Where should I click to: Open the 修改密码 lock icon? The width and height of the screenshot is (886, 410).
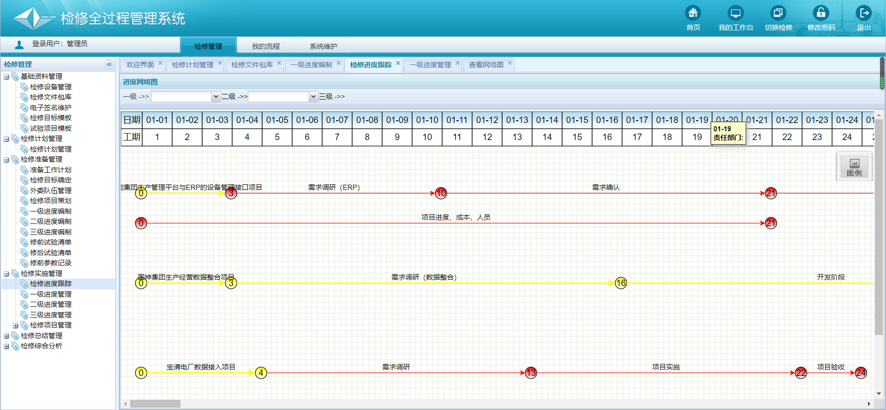click(821, 13)
